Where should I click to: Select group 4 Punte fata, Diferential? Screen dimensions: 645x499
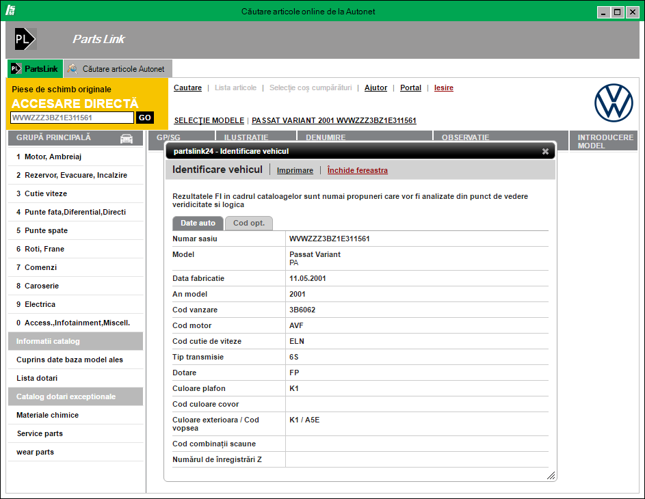[76, 212]
